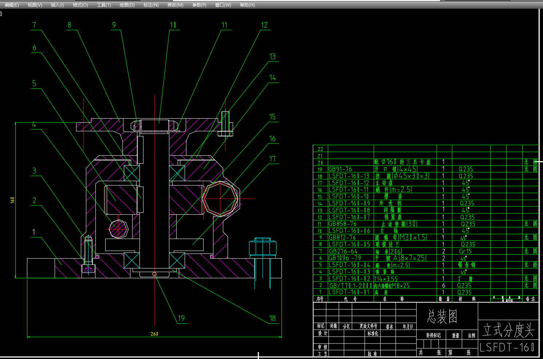Open the 标注(N) dimension menu
Image resolution: width=543 pixels, height=359 pixels.
[x=151, y=5]
